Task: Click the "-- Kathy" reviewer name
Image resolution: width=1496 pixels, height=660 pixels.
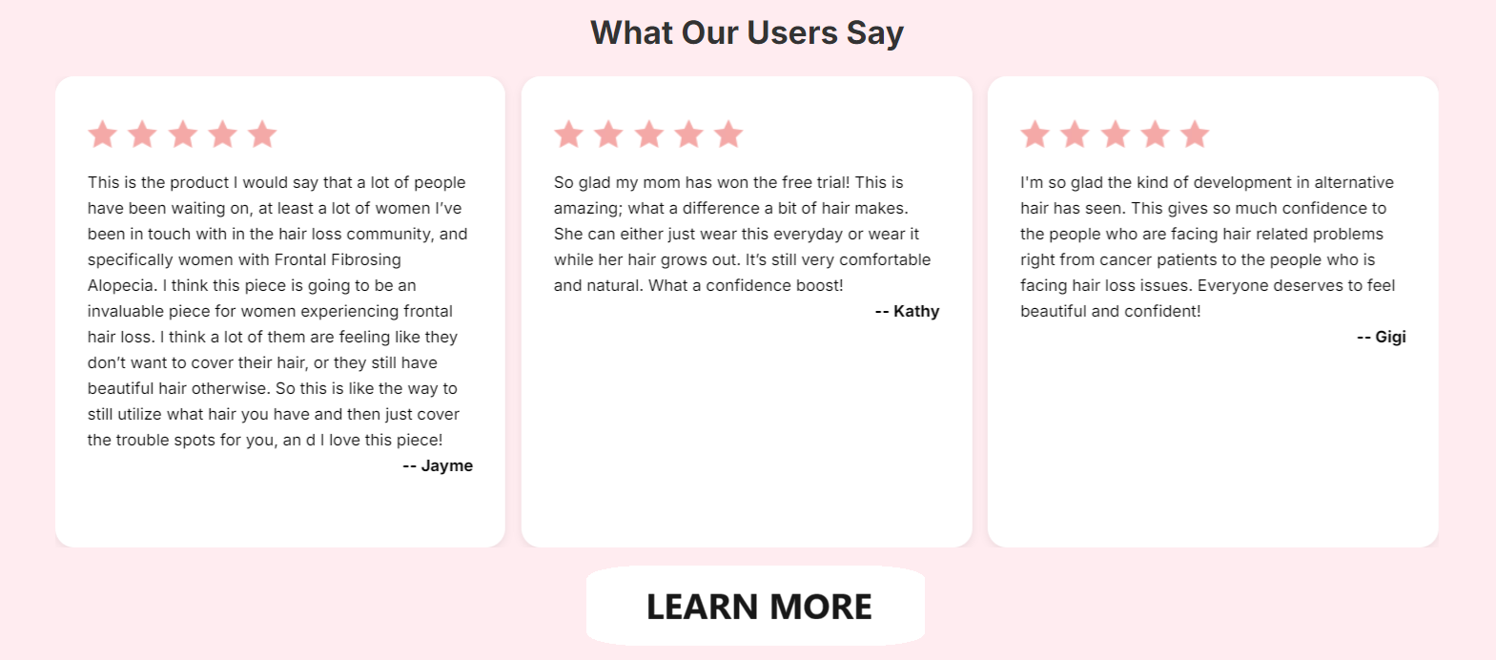Action: pyautogui.click(x=907, y=311)
